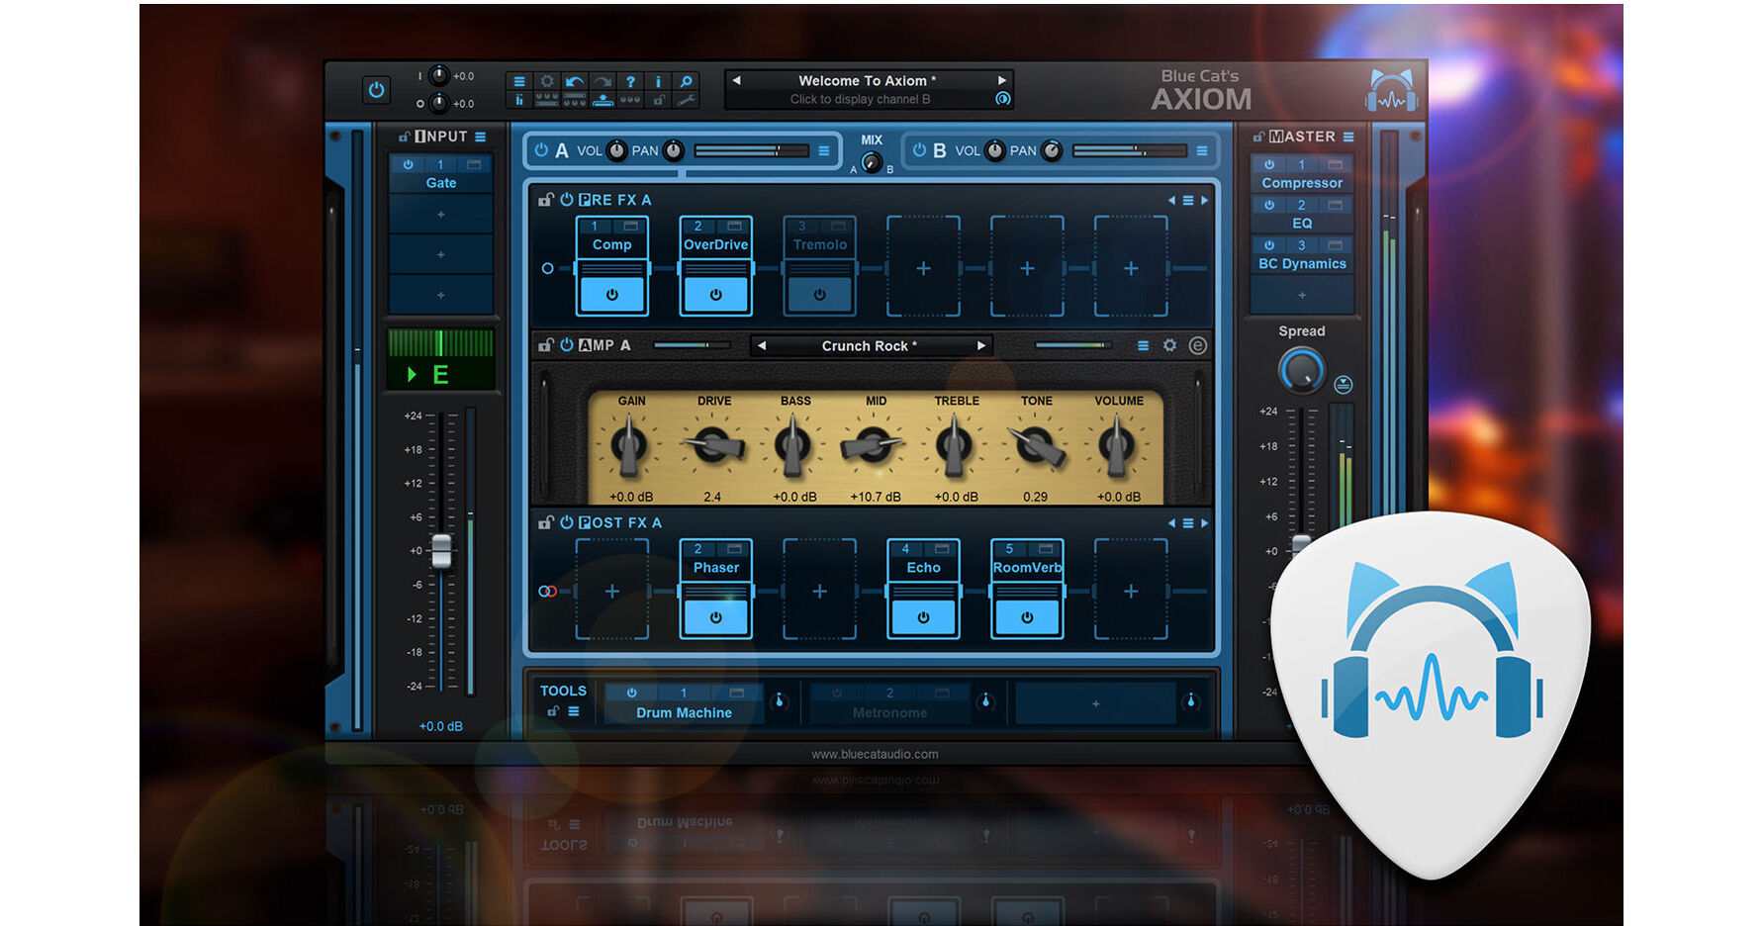Toggle the Echo pedal footswitch
Viewport: 1763px width, 926px height.
point(923,617)
